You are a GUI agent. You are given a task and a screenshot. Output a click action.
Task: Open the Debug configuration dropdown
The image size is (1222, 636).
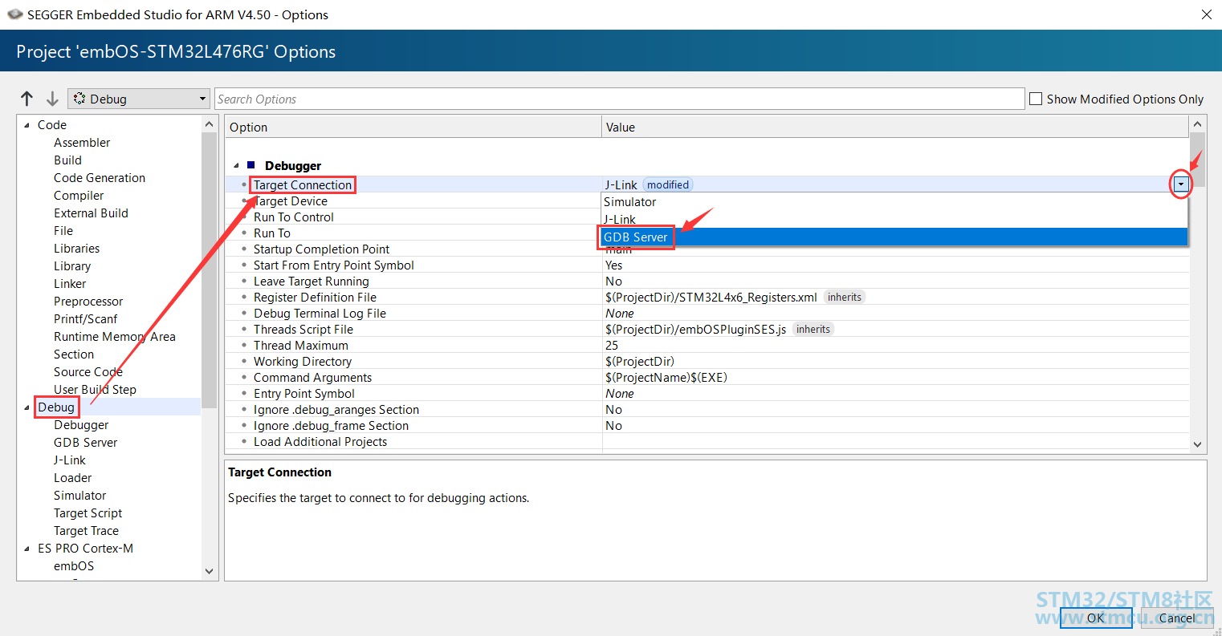139,99
